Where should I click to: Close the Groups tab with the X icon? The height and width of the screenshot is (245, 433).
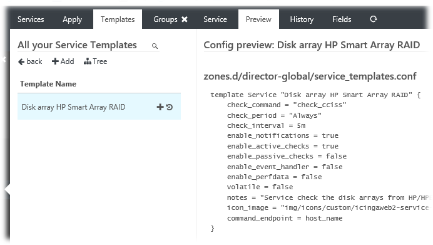185,19
